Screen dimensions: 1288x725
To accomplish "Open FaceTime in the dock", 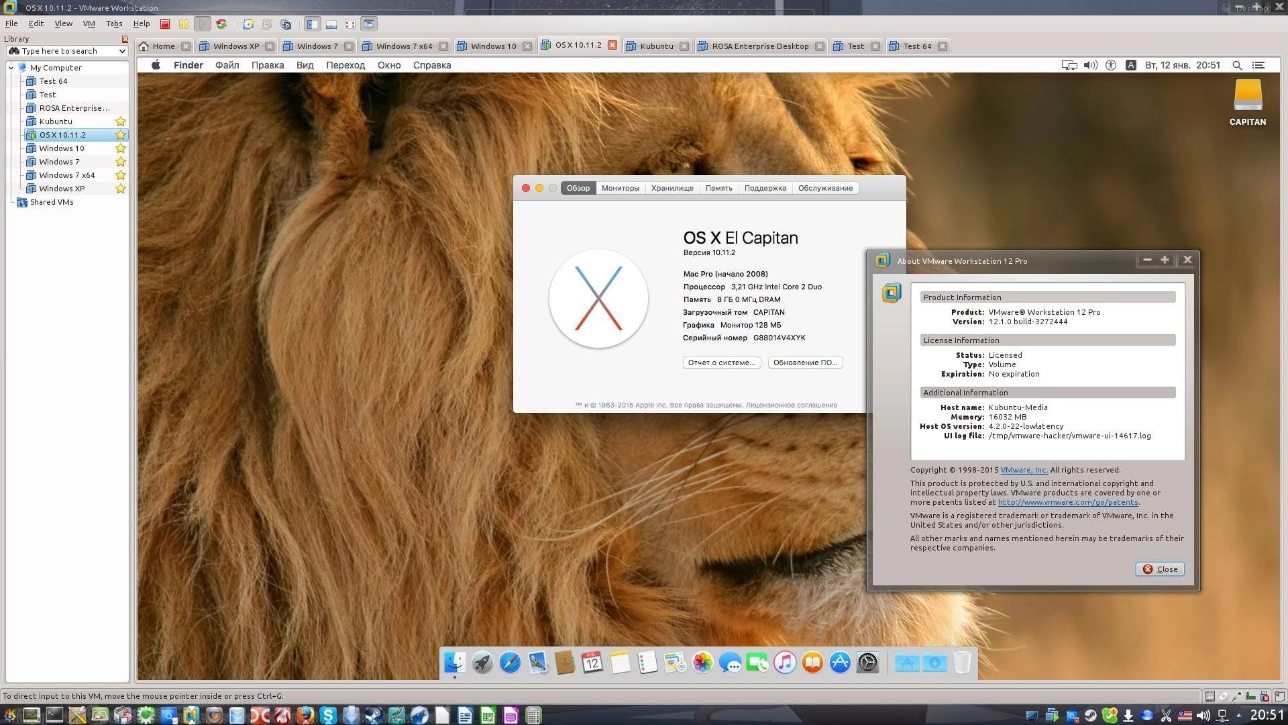I will [x=757, y=663].
